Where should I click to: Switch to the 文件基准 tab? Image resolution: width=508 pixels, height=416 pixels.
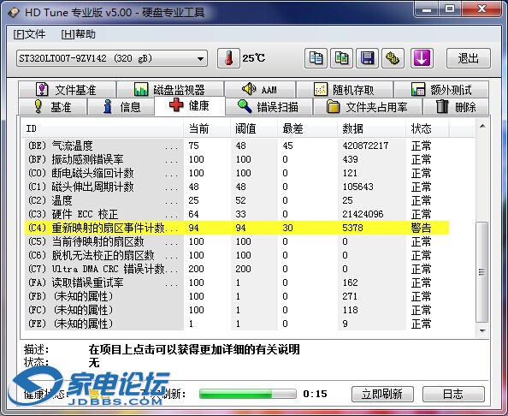coord(67,90)
